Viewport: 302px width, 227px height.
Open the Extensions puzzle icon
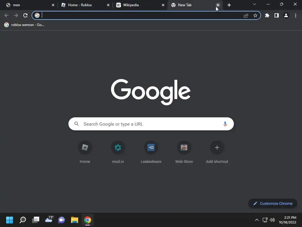[267, 15]
